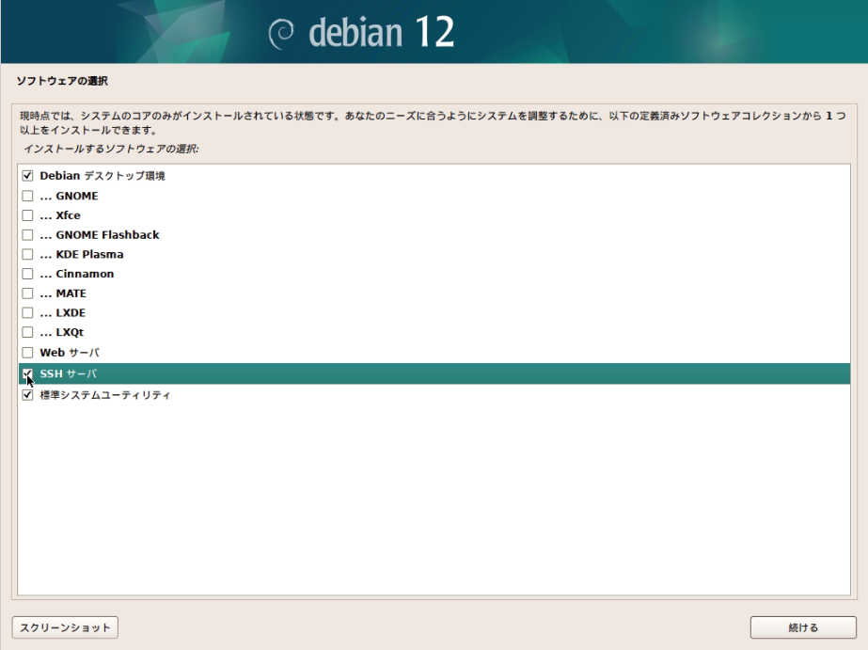Check the LXQt option
The height and width of the screenshot is (650, 868).
[x=27, y=332]
